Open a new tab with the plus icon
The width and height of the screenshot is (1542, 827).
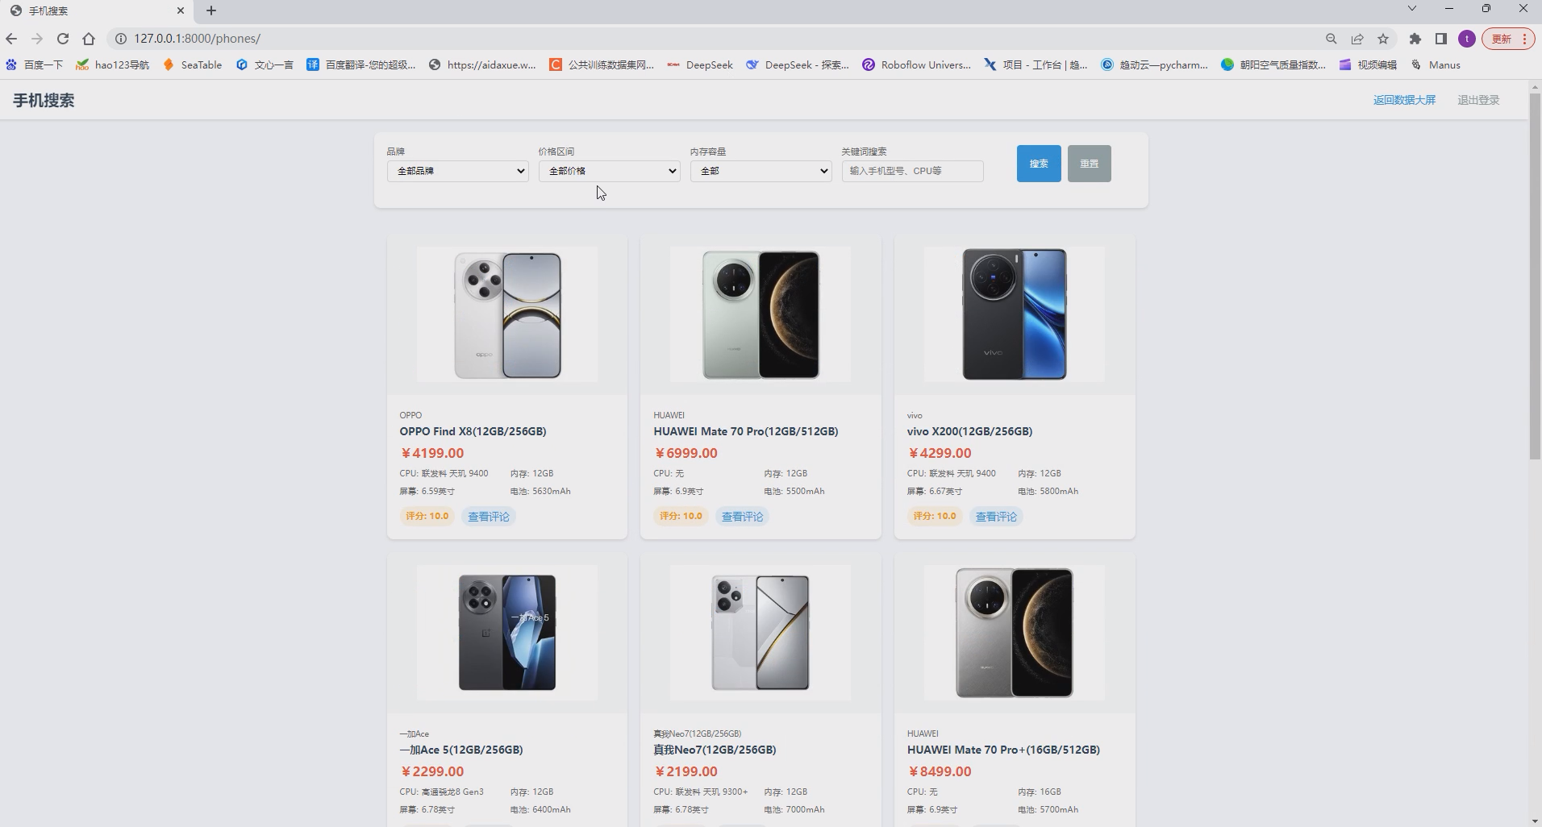(211, 10)
